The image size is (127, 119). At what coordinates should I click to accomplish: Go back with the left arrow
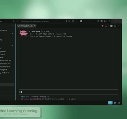pyautogui.click(x=14, y=21)
